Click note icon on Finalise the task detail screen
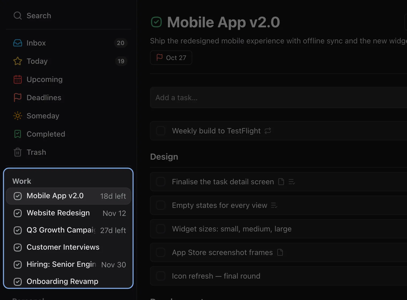Screen dimensions: 407x300 click(281, 182)
